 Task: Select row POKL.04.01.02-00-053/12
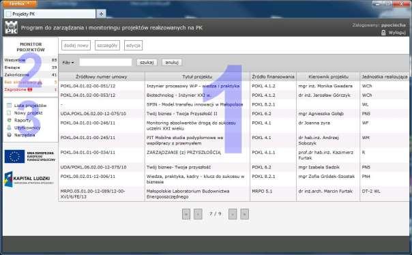click(233, 95)
